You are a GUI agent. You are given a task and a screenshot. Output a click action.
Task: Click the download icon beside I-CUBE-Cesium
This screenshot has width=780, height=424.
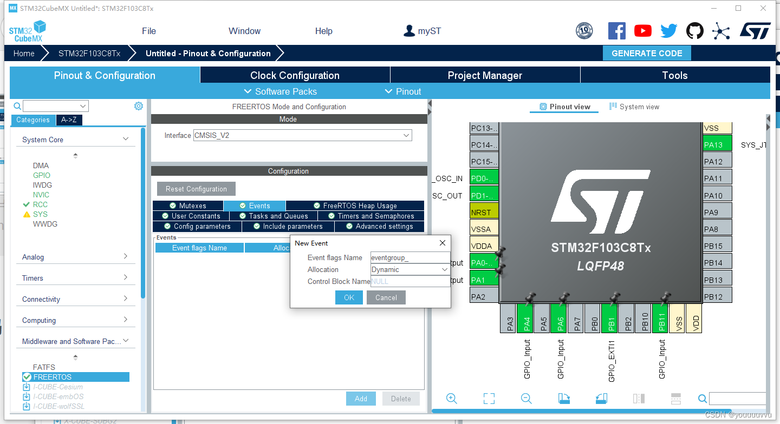click(x=27, y=387)
